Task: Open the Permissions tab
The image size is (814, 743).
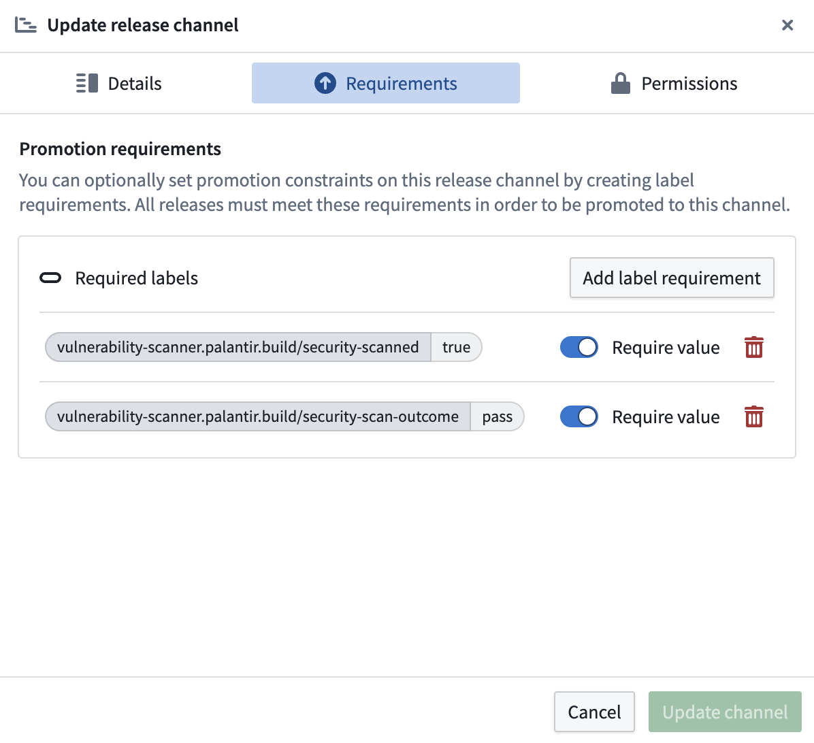Action: click(x=674, y=83)
